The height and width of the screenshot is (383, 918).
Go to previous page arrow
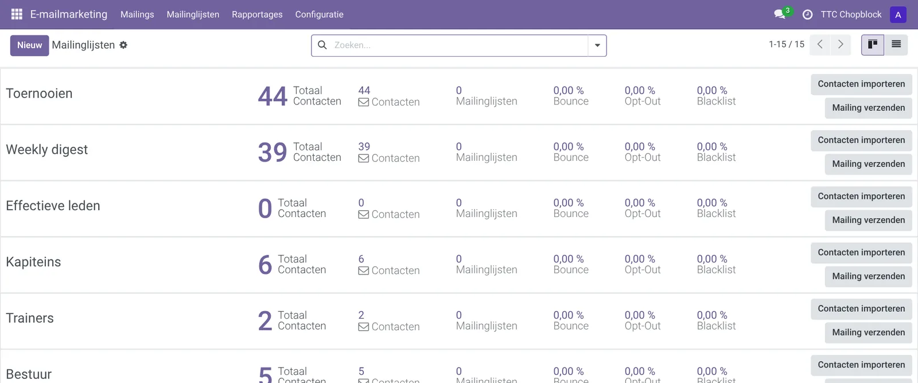pos(820,44)
